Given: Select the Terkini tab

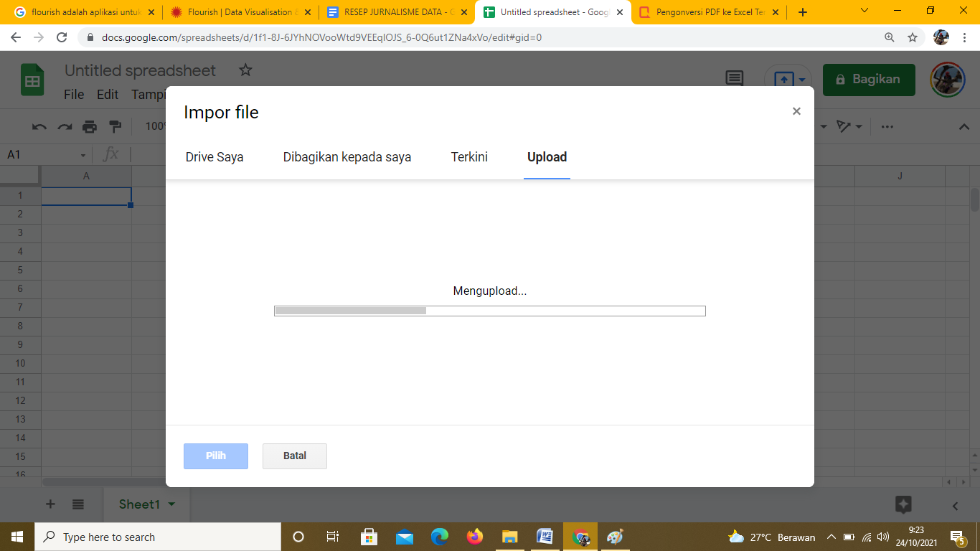Looking at the screenshot, I should [469, 157].
